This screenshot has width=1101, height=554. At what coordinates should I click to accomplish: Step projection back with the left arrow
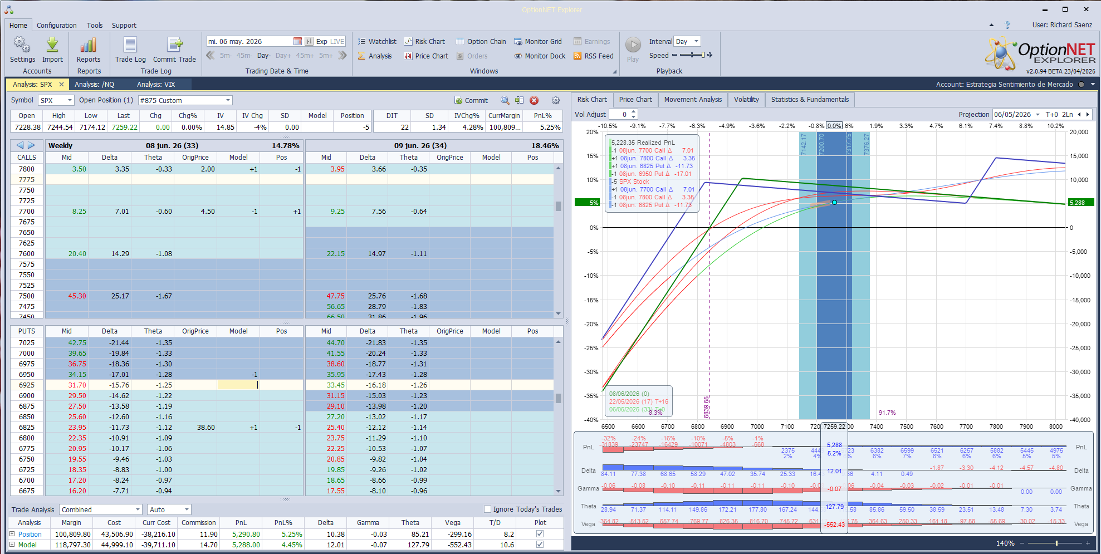click(1079, 115)
